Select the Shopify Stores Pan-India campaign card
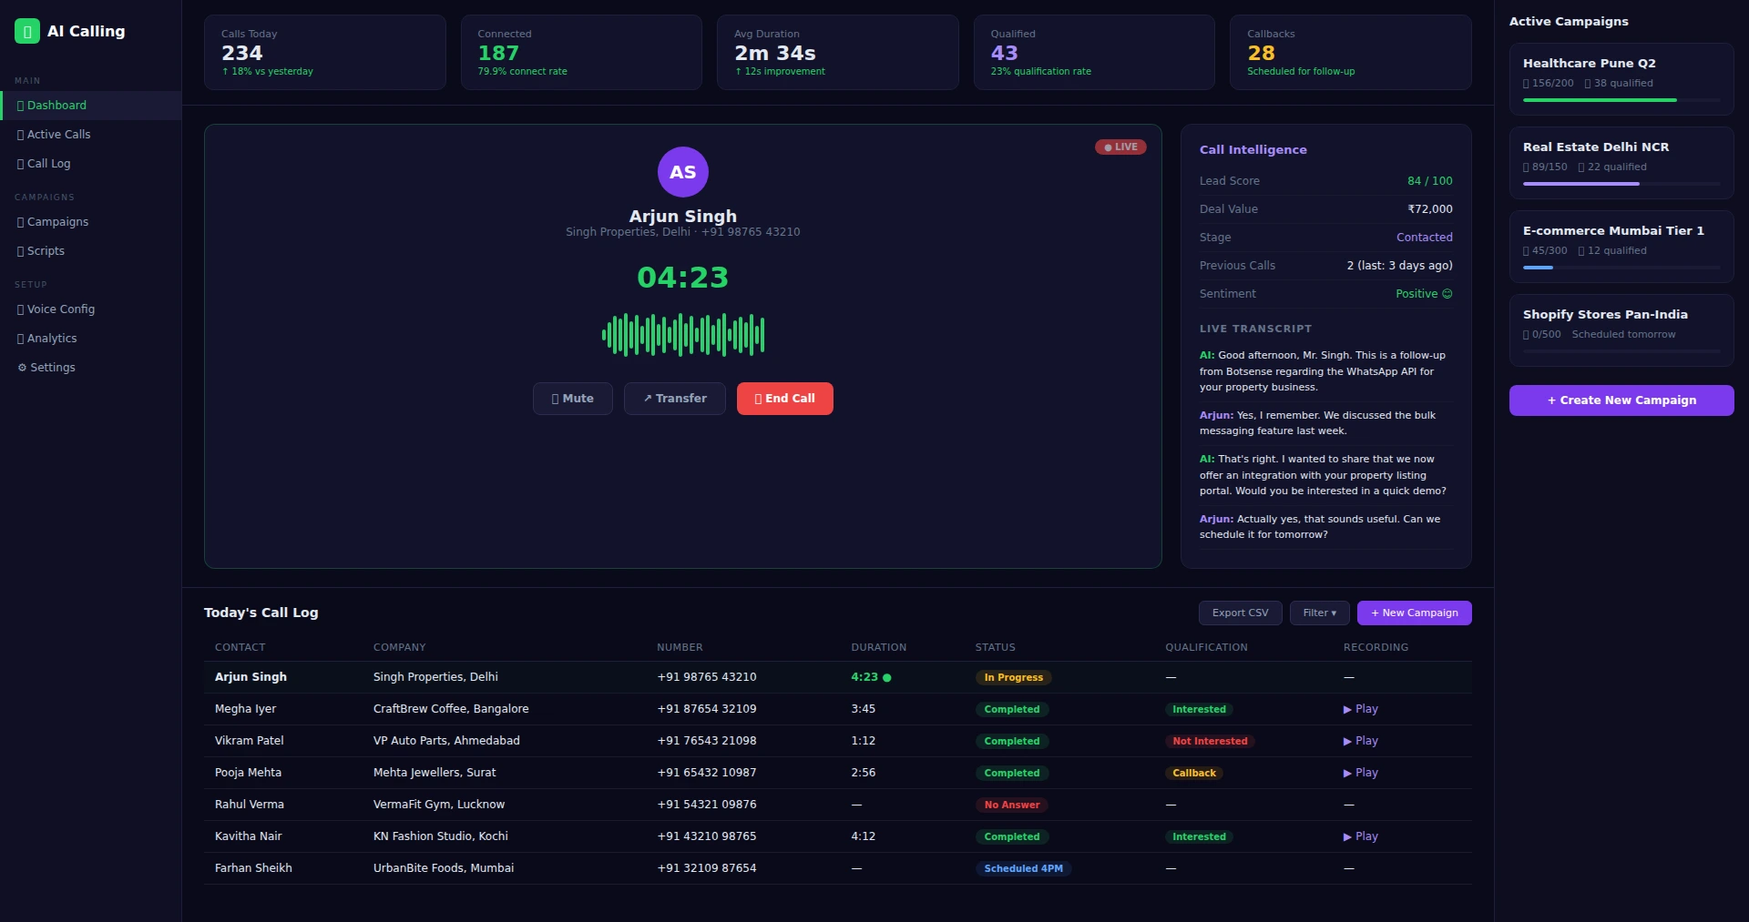The image size is (1749, 922). pyautogui.click(x=1621, y=329)
